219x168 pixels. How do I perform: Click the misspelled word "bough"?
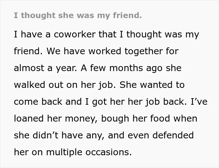115,119
